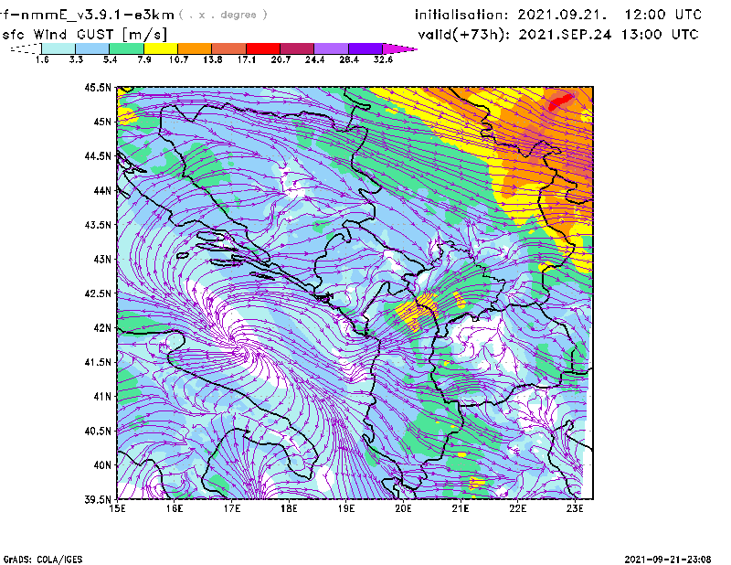Click the legend value '17.1'

(247, 59)
